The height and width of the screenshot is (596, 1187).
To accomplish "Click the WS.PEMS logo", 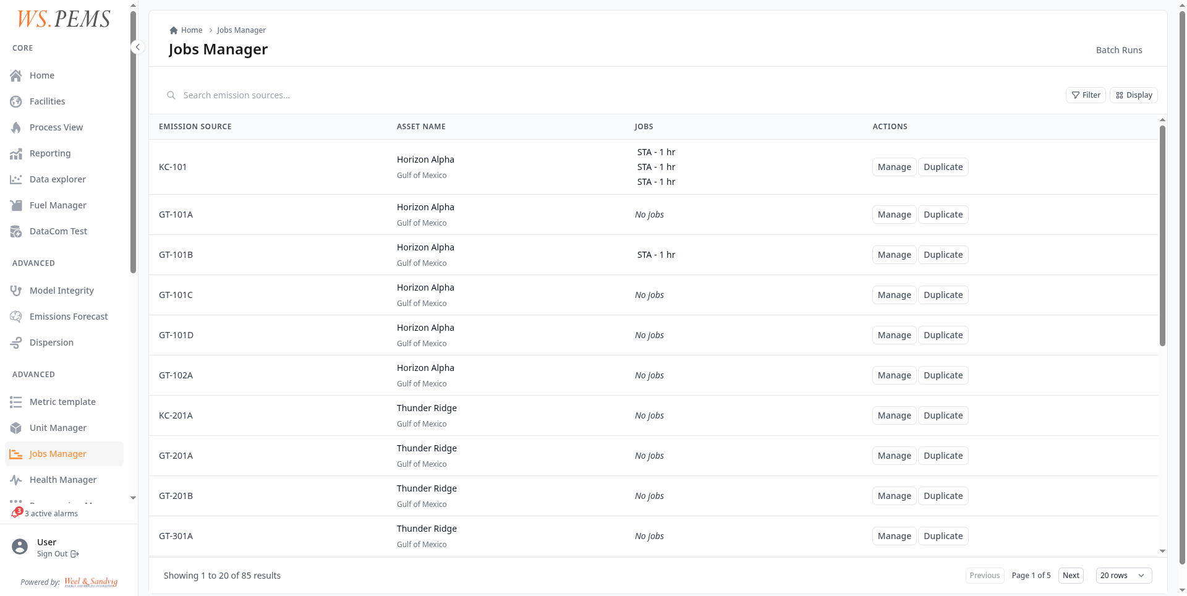I will point(64,19).
